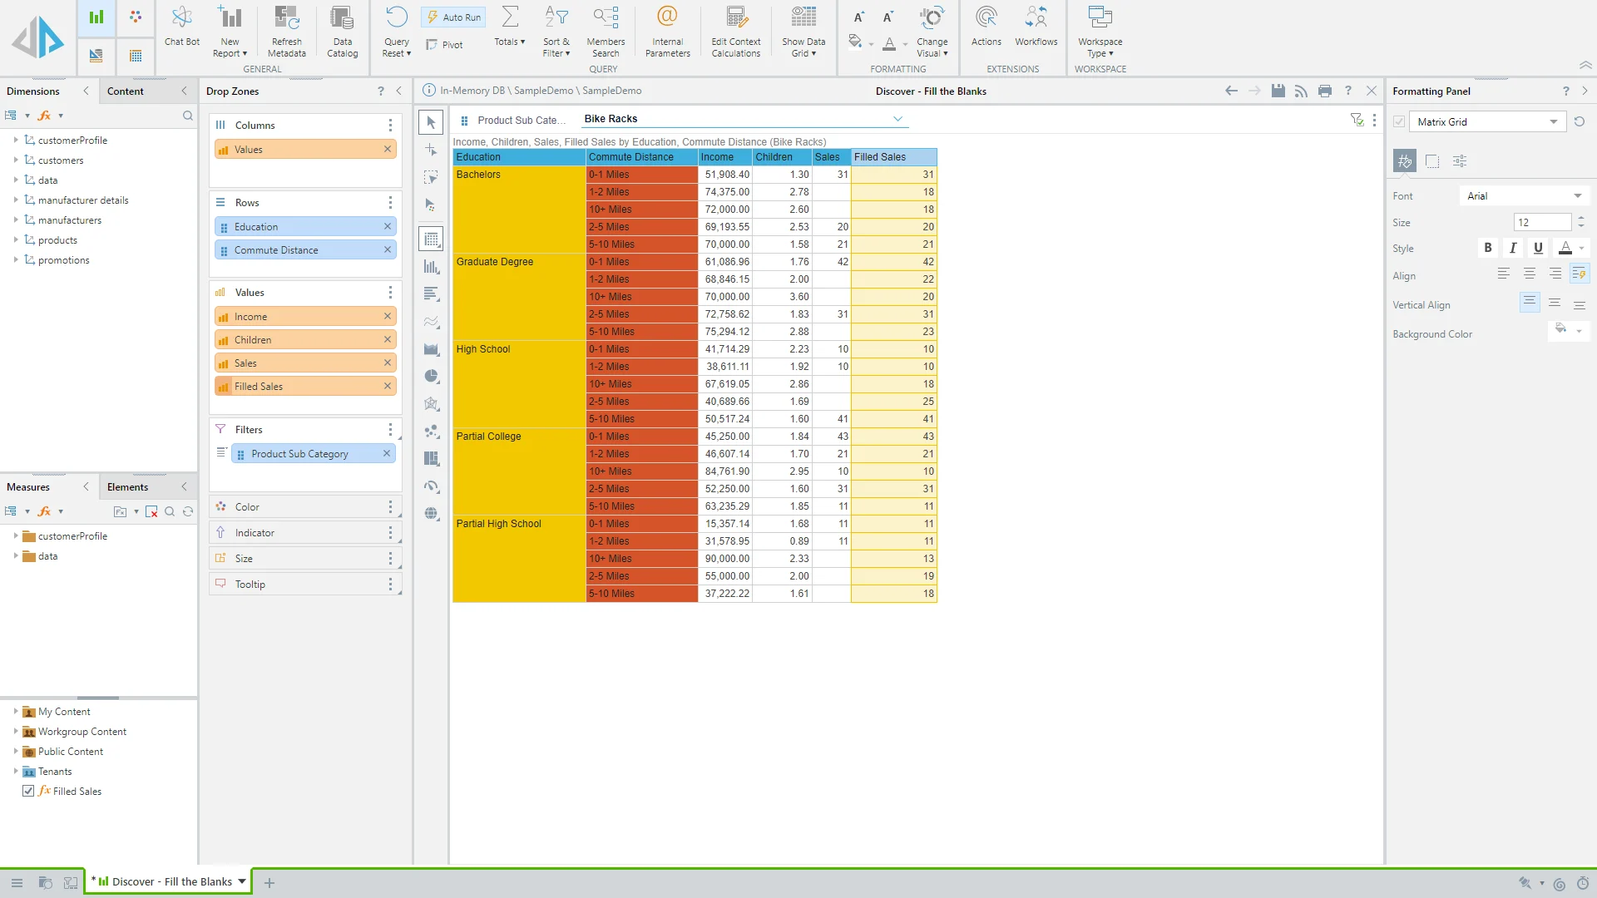Toggle the Filled Sales checkbox
Screen dimensions: 1597x898
click(28, 791)
